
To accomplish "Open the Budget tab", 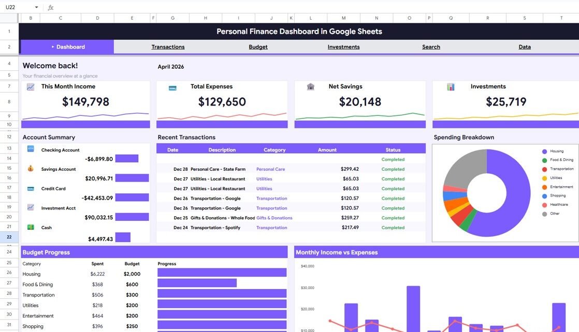I will [x=258, y=47].
